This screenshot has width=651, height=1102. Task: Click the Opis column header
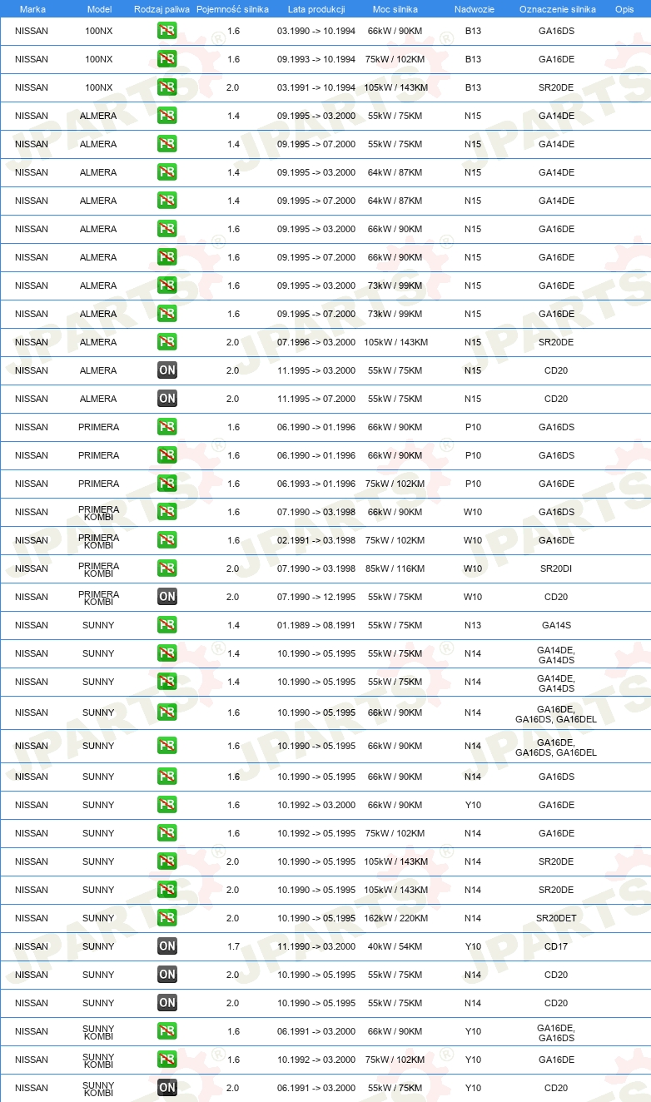point(624,9)
